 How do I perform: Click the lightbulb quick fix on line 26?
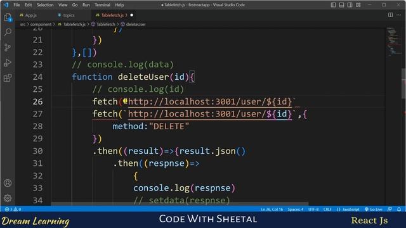tap(125, 101)
